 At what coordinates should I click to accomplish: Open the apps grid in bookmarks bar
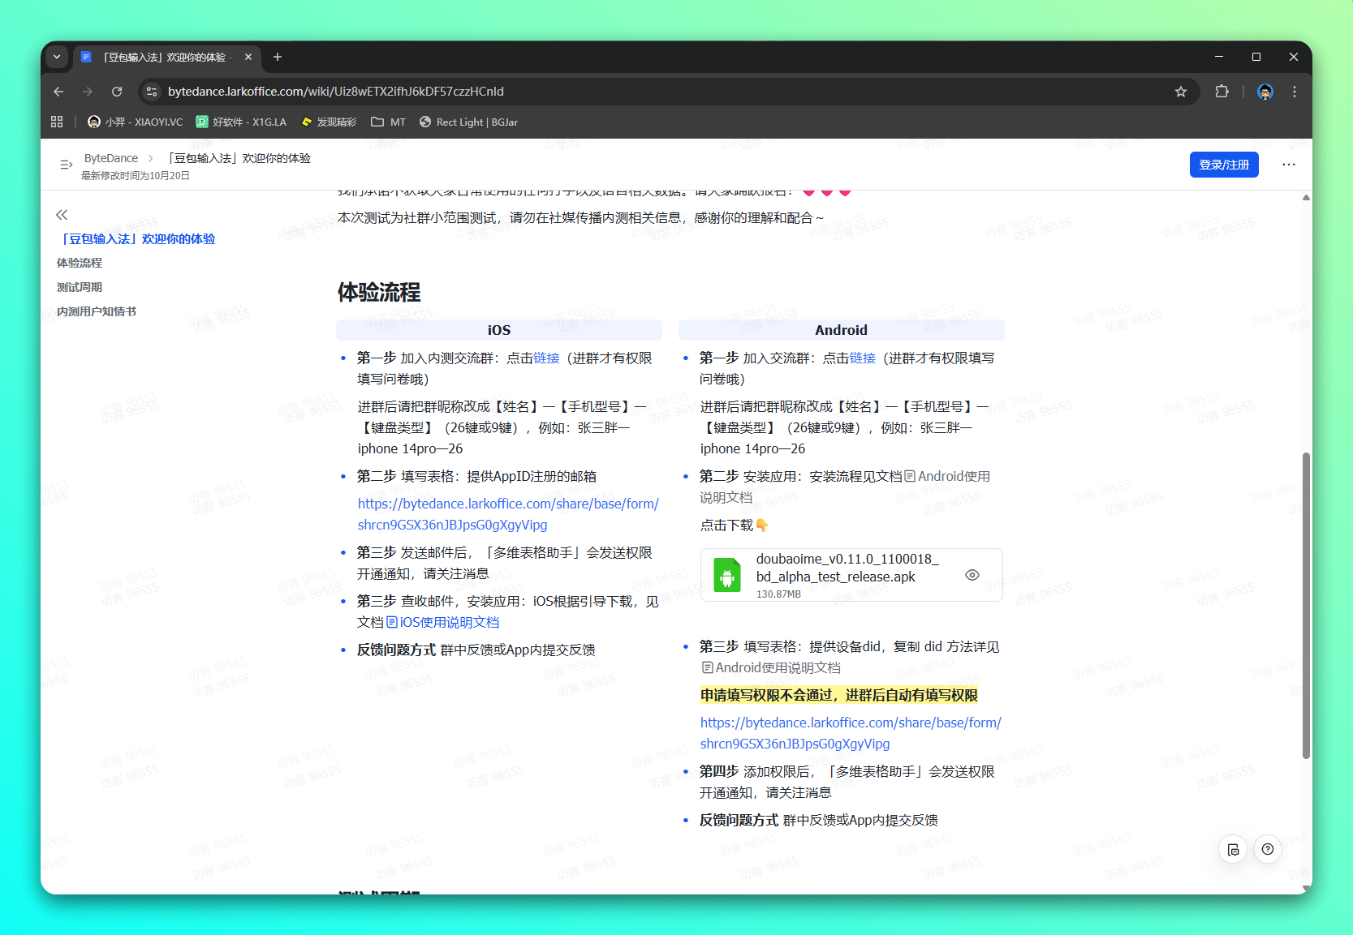[57, 122]
